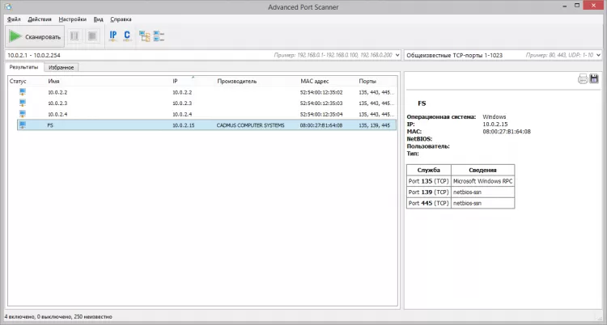Click the collapse all list icon
Screen dimensions: 607x325
pos(158,36)
